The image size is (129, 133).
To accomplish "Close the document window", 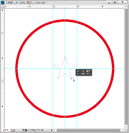I will pos(122,2).
